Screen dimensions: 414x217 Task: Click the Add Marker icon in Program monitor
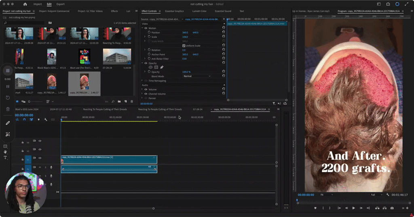[x=315, y=208]
